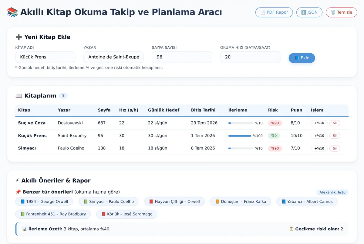
Task: Click the Puan column header
Action: coord(296,110)
